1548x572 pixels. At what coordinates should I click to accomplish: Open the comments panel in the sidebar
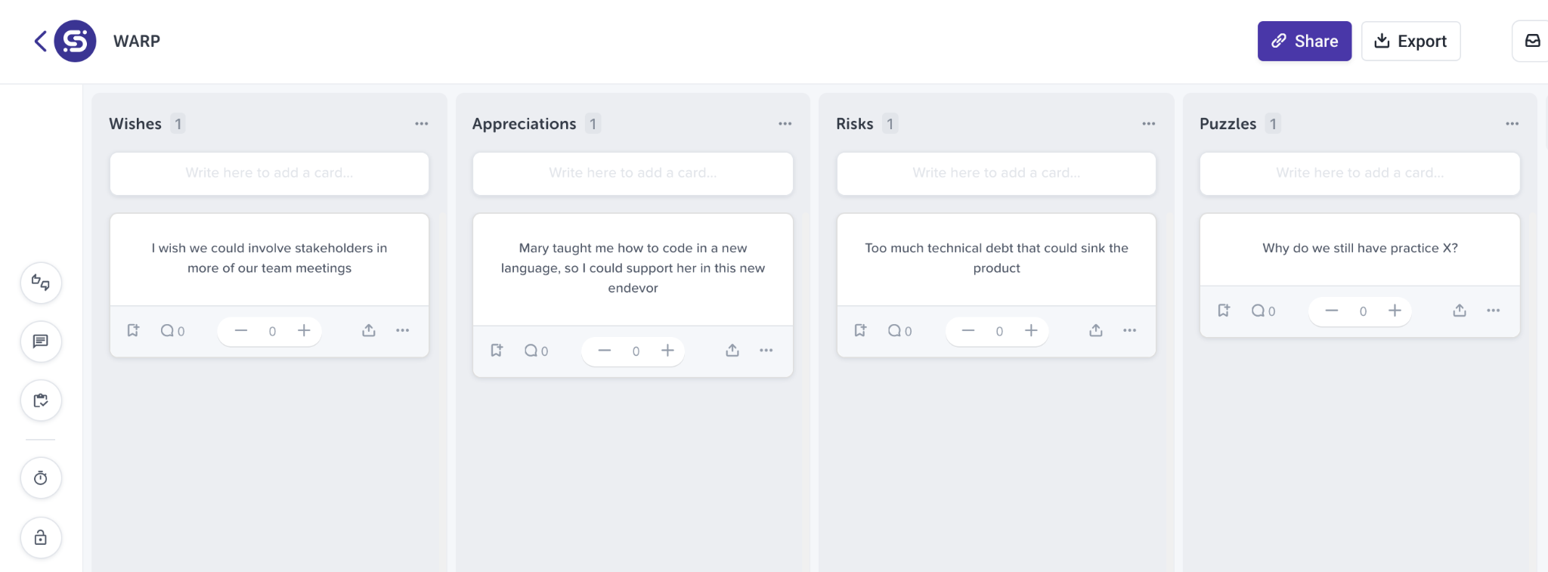click(x=41, y=342)
